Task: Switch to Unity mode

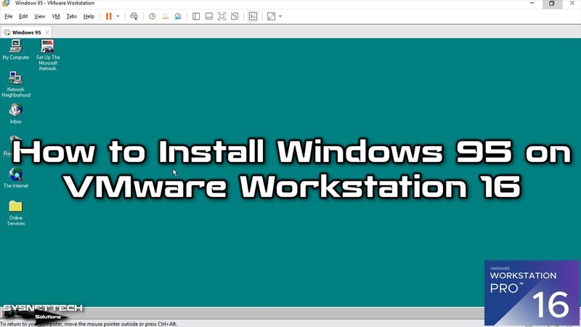Action: point(235,16)
